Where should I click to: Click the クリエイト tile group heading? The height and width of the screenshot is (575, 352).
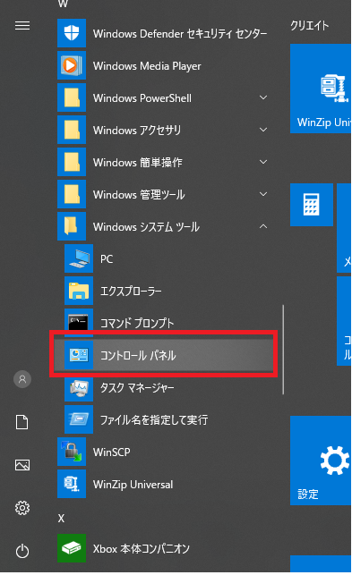310,26
